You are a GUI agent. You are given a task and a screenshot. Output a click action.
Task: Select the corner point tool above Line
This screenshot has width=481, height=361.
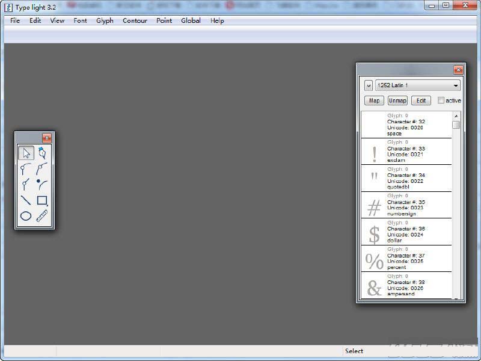click(x=26, y=185)
